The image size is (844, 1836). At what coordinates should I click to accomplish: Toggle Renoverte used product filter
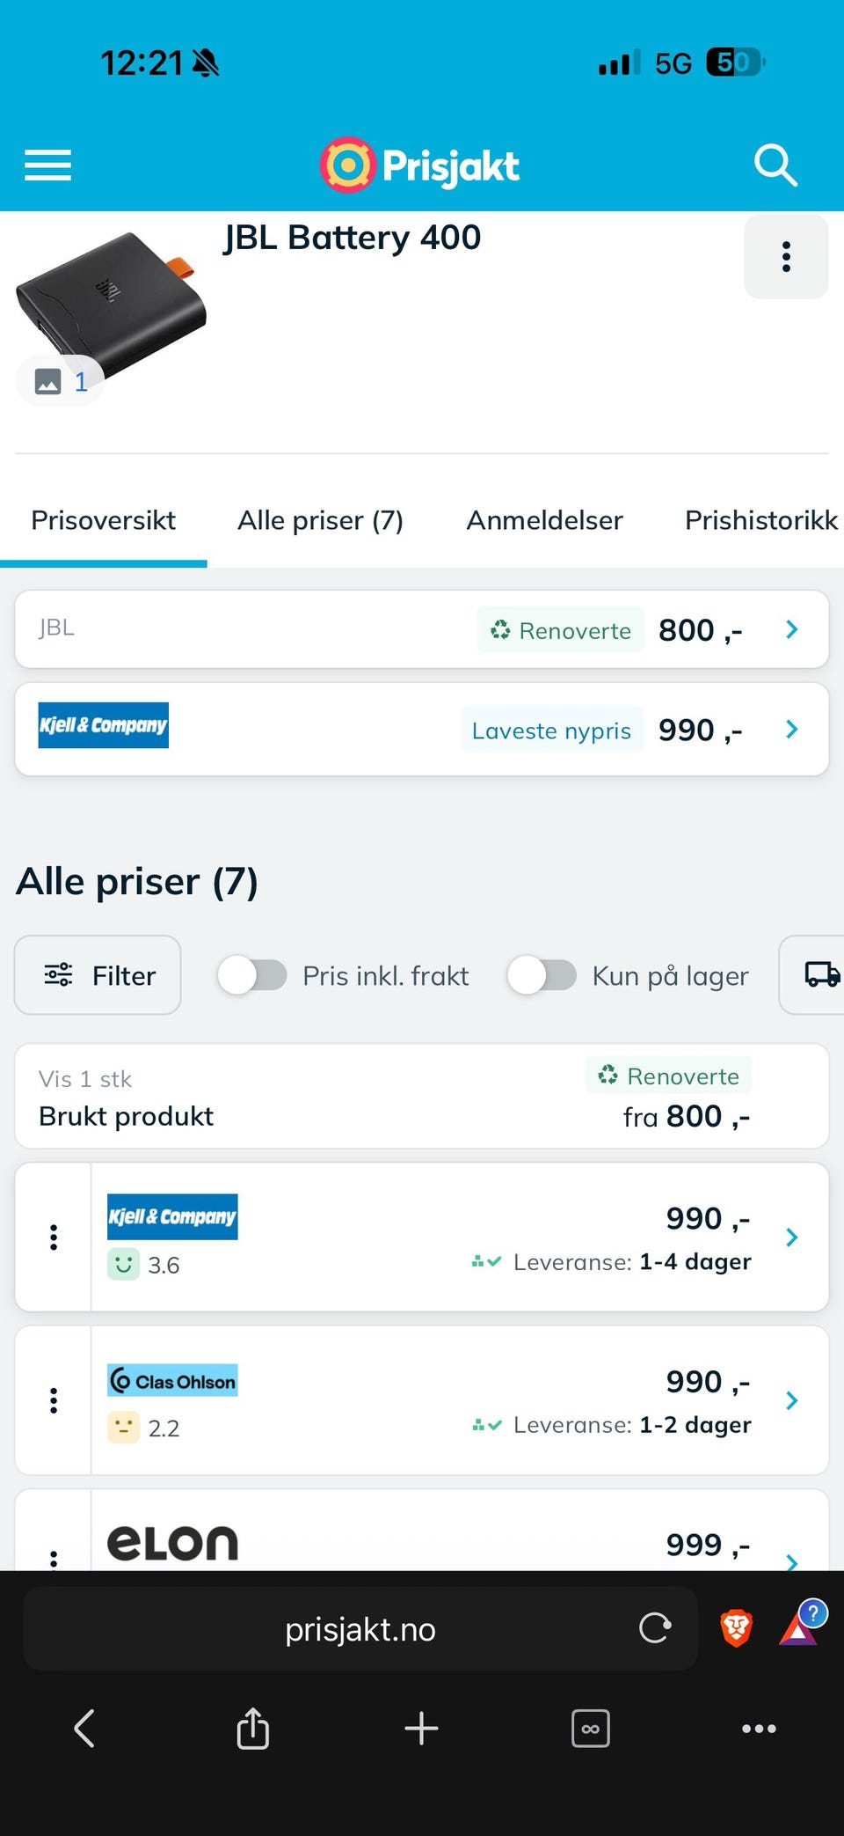[668, 1076]
